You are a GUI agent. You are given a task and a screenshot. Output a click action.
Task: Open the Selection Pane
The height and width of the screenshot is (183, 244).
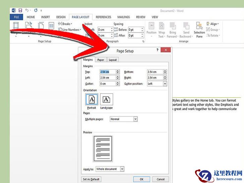click(199, 30)
